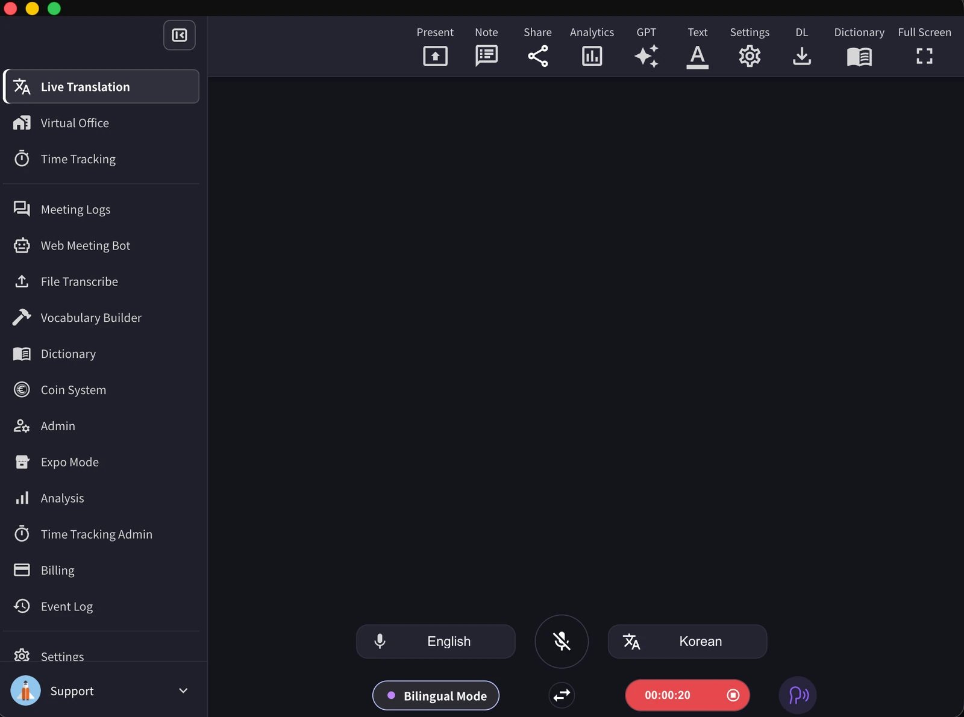Enter Full Screen mode icon

click(x=924, y=56)
